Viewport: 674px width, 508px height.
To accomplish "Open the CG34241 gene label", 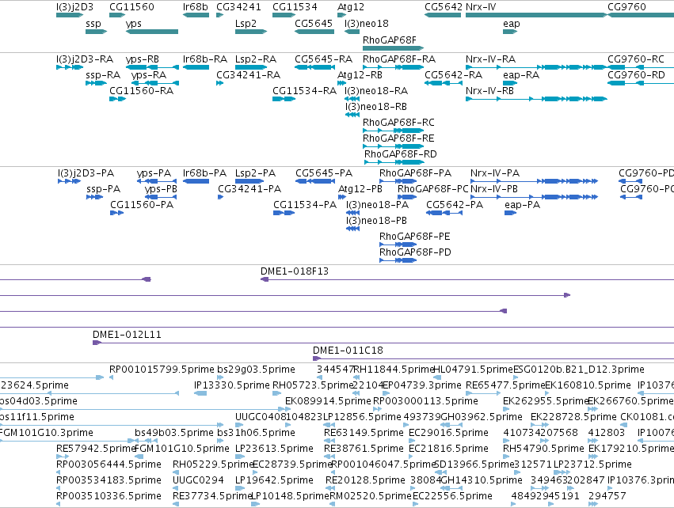I will click(238, 7).
